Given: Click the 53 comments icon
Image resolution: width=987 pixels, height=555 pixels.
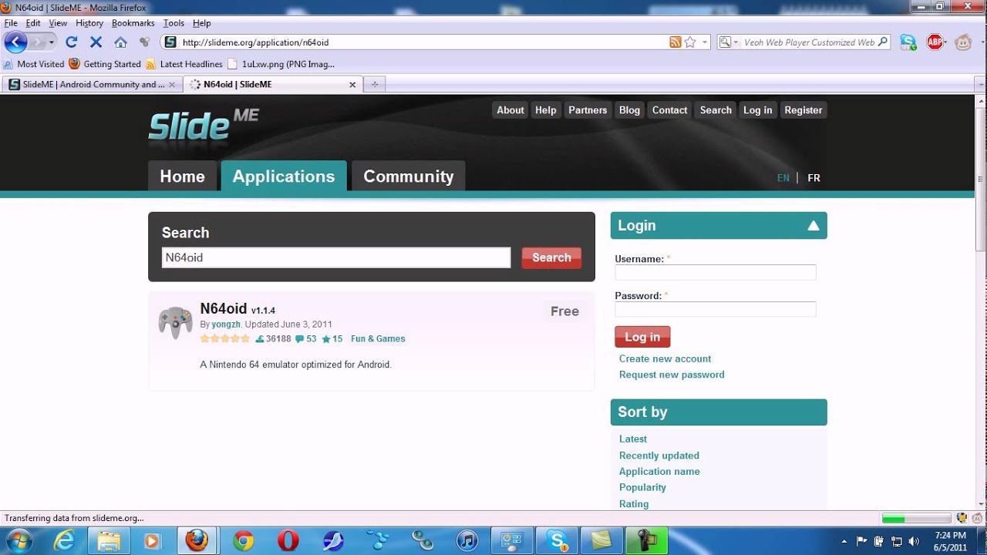Looking at the screenshot, I should [x=300, y=339].
